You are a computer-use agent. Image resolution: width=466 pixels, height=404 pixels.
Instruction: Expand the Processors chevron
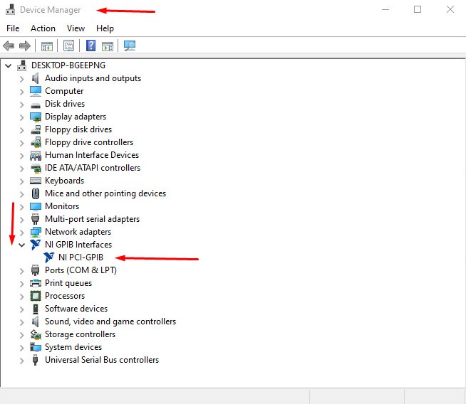[x=21, y=297]
